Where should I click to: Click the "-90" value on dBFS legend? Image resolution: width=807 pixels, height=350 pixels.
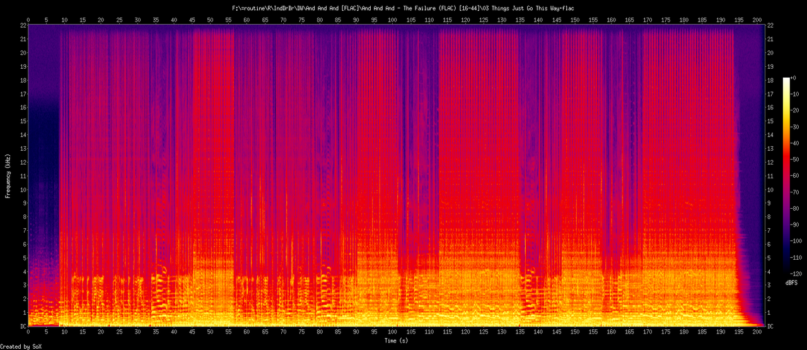coord(796,225)
